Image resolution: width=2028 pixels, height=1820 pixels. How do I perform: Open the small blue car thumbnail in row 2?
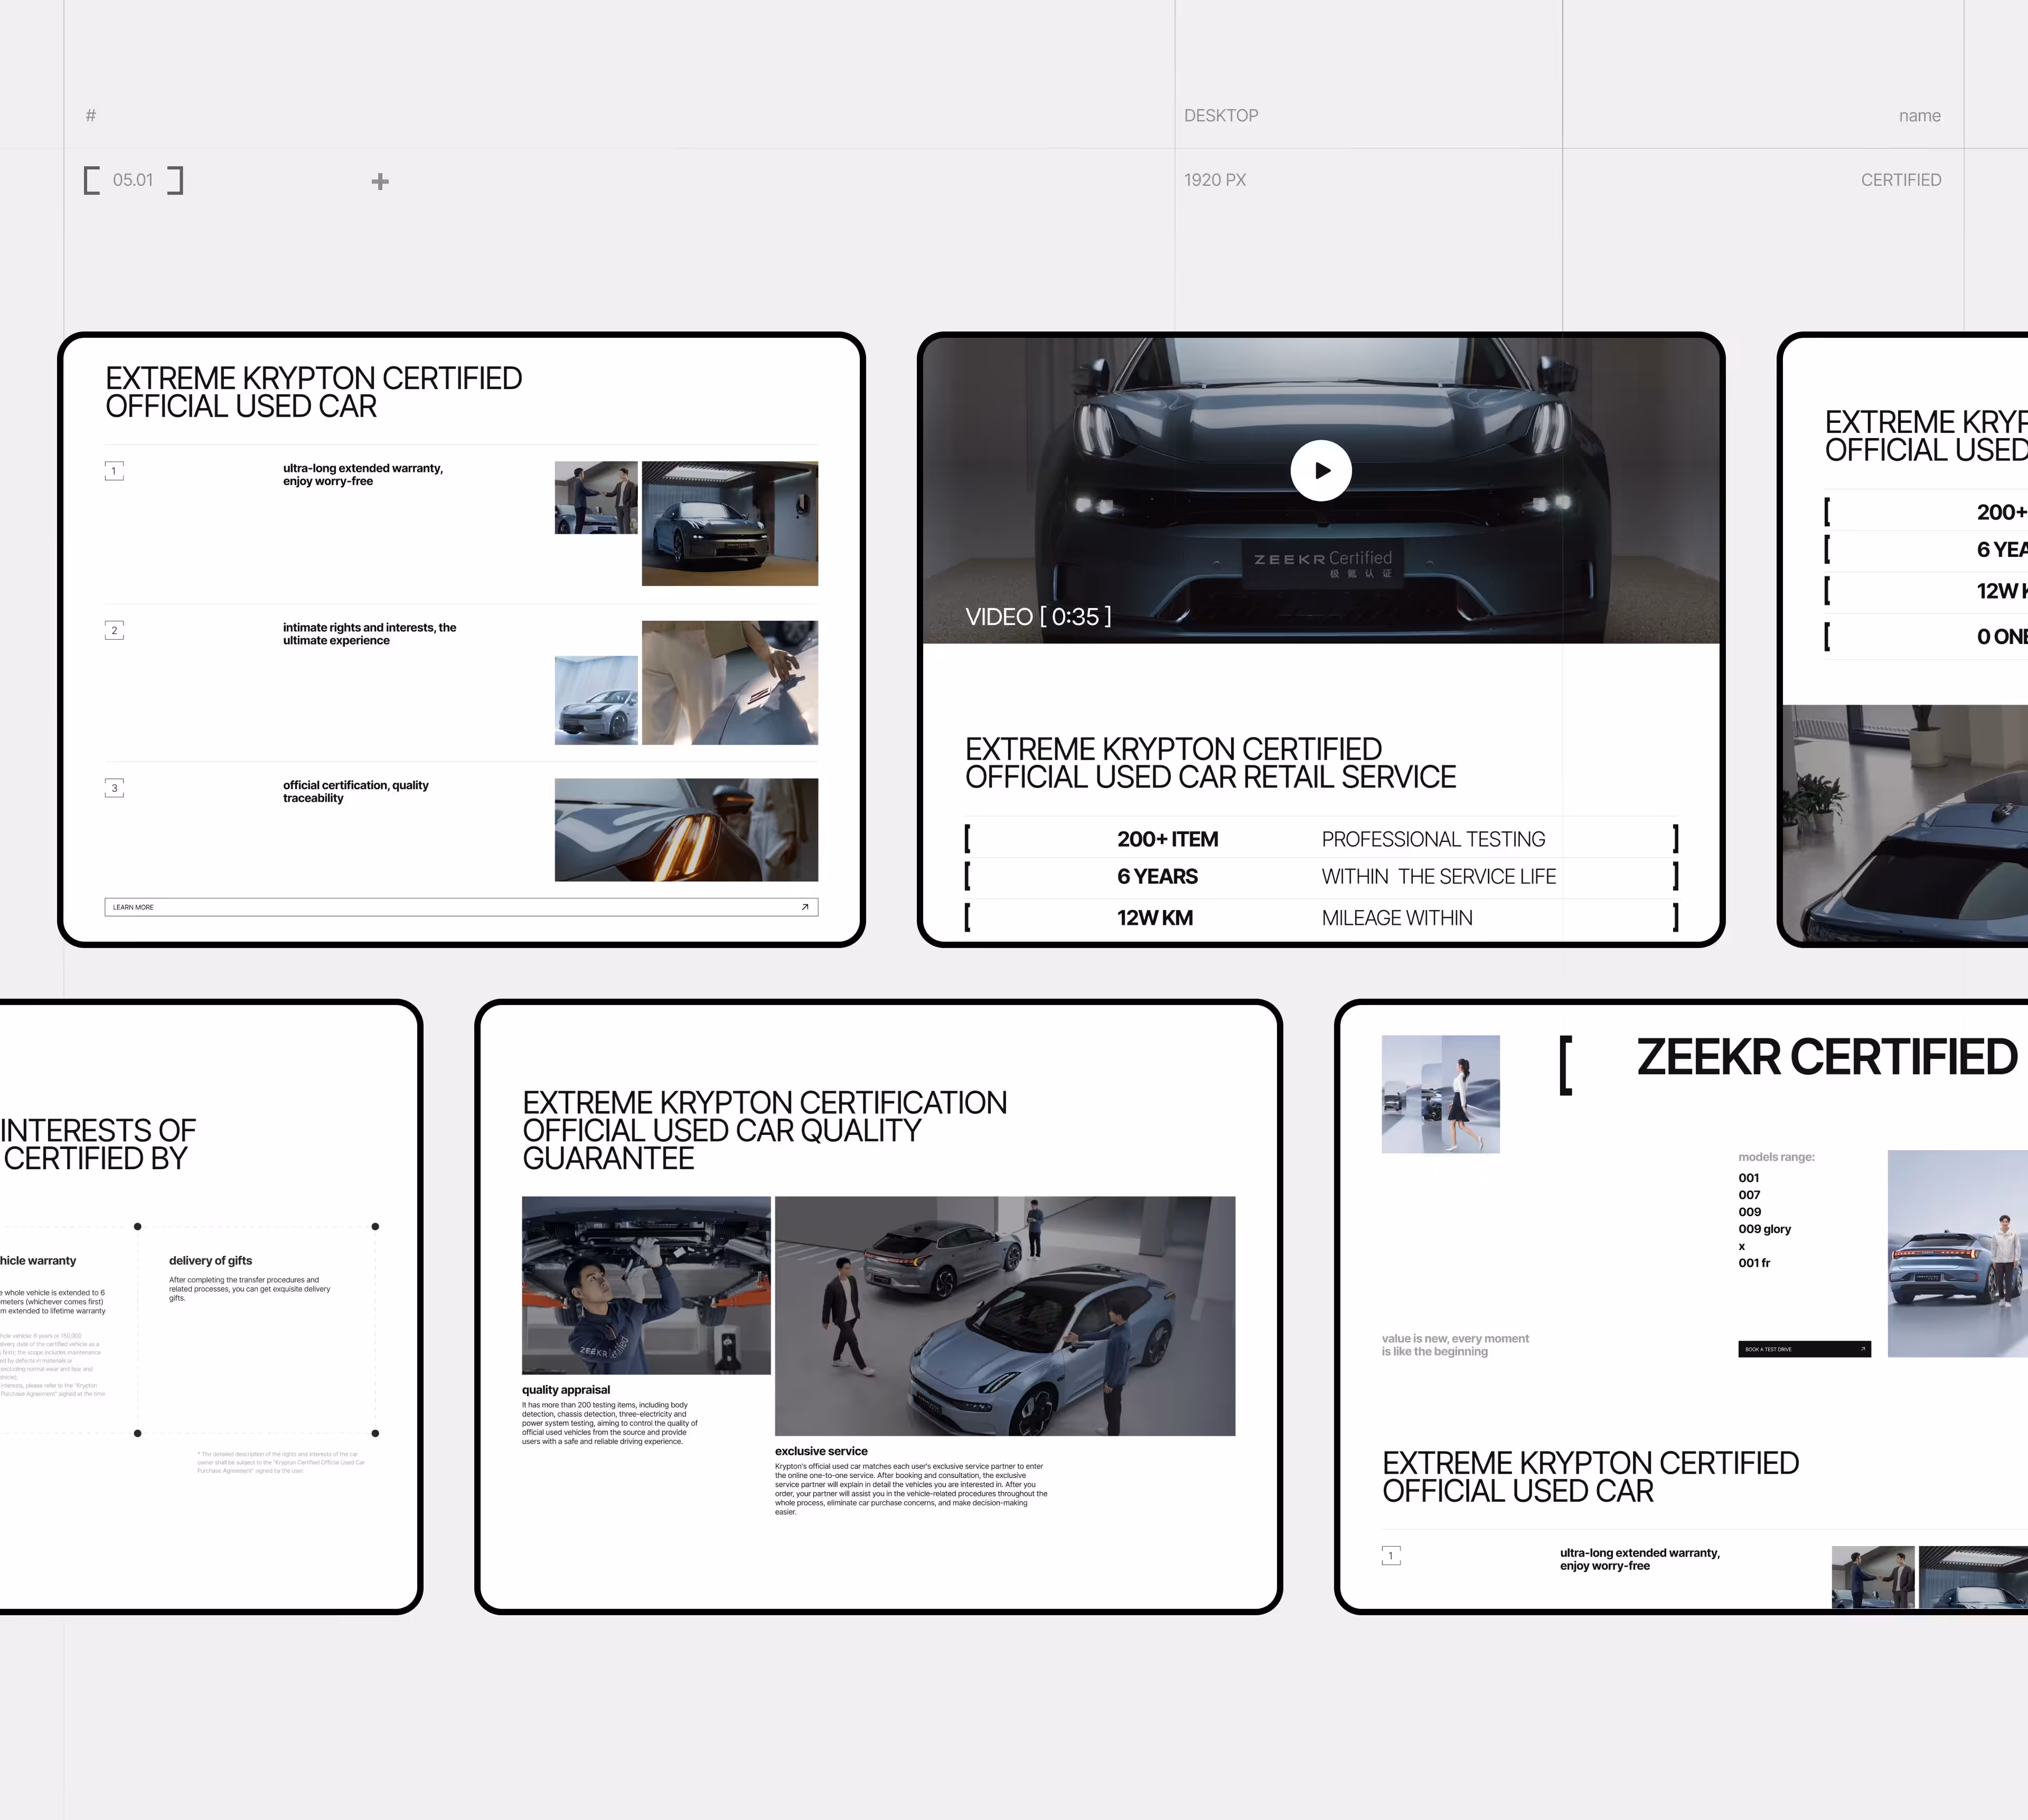[x=596, y=700]
